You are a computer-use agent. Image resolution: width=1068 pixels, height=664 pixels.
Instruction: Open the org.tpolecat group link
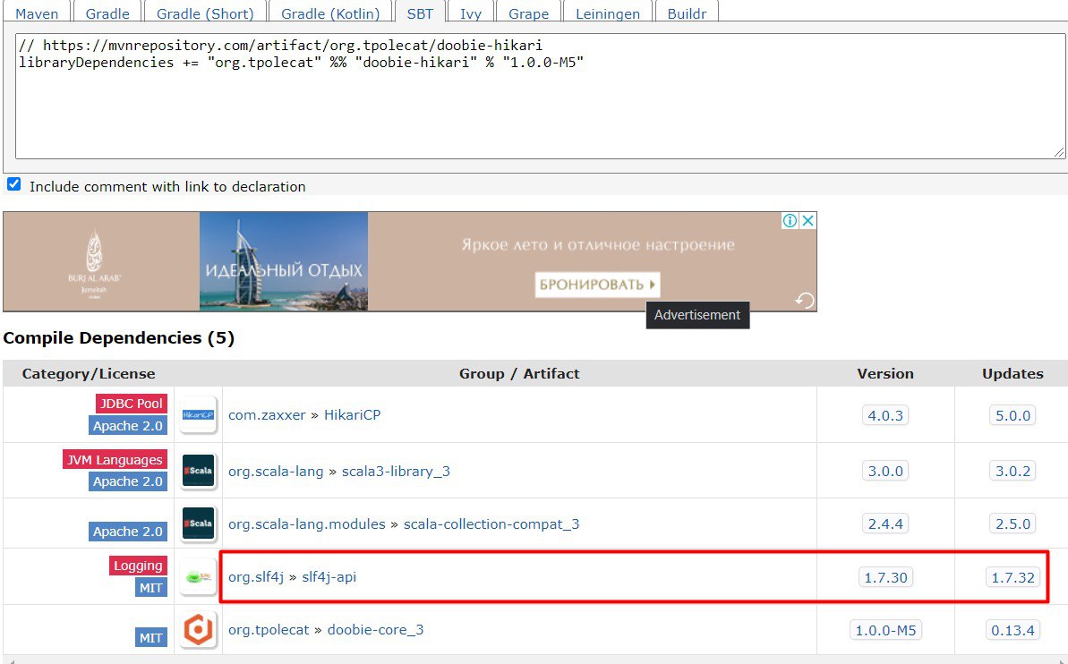(269, 629)
